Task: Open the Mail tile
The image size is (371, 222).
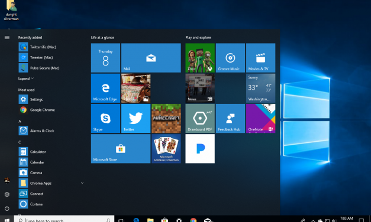Action: pyautogui.click(x=151, y=58)
